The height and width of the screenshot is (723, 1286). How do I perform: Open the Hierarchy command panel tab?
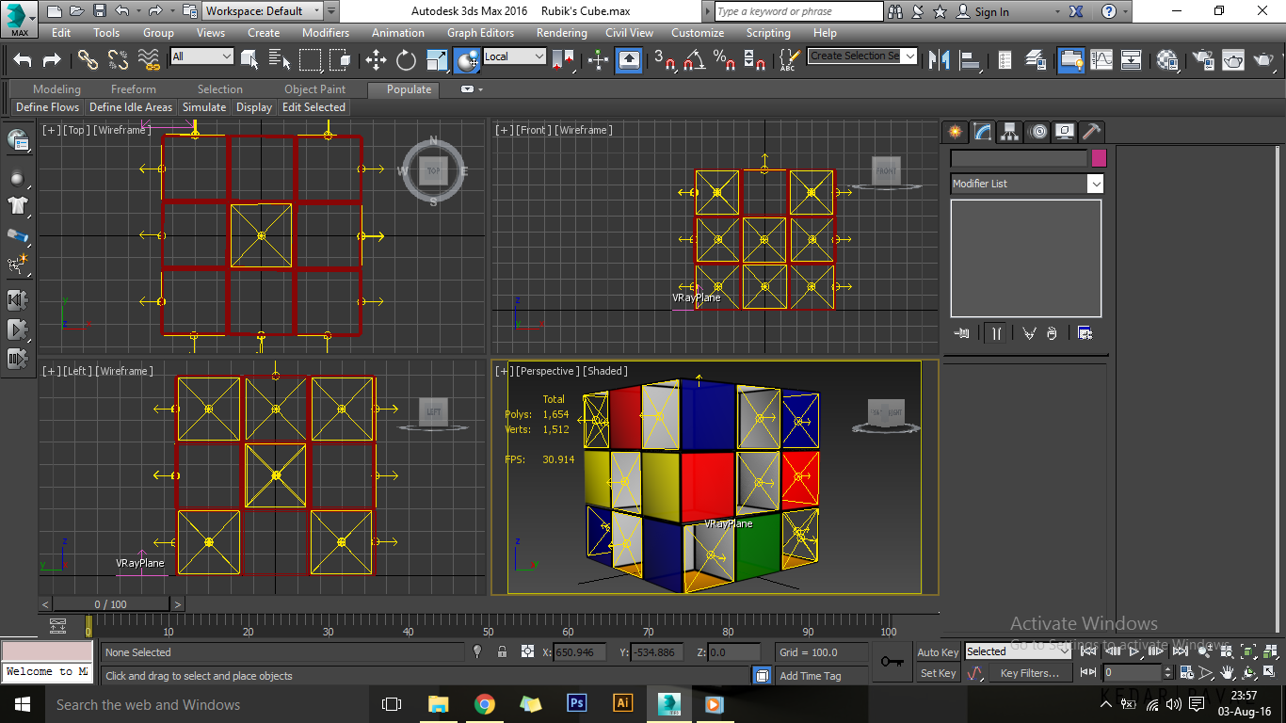point(1009,132)
